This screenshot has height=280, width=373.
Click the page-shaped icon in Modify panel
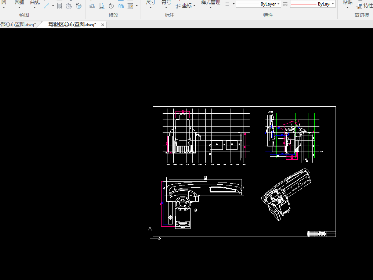pos(101,6)
